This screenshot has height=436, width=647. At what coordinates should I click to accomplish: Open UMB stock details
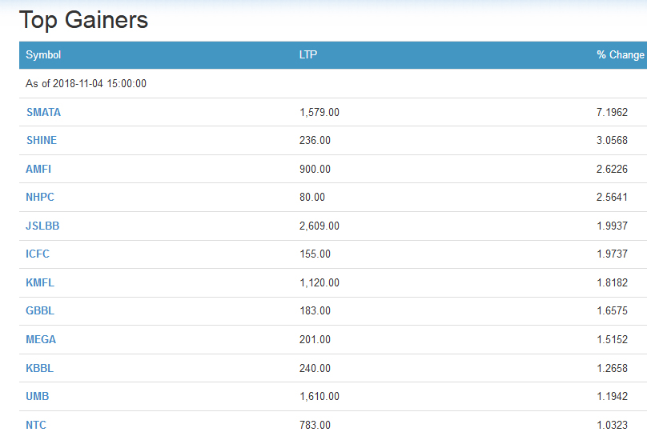38,396
